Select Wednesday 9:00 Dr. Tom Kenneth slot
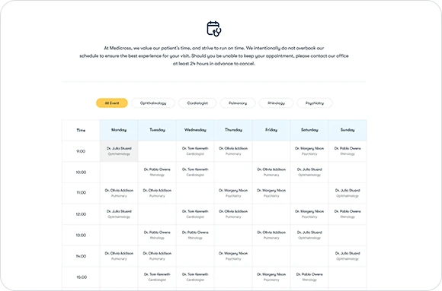The height and width of the screenshot is (291, 442). click(x=195, y=151)
